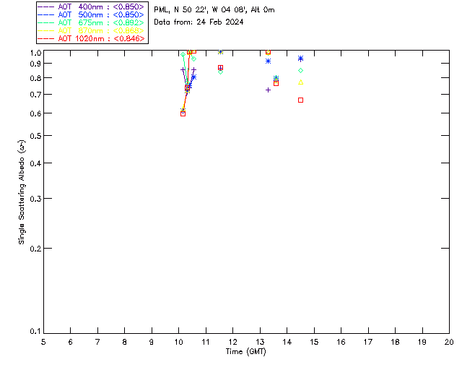This screenshot has height=370, width=462.
Task: Select the yellow AOT 870nm legend entry
Action: [91, 30]
